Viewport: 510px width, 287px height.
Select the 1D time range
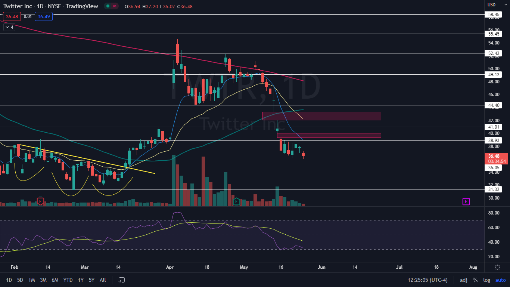click(9, 280)
